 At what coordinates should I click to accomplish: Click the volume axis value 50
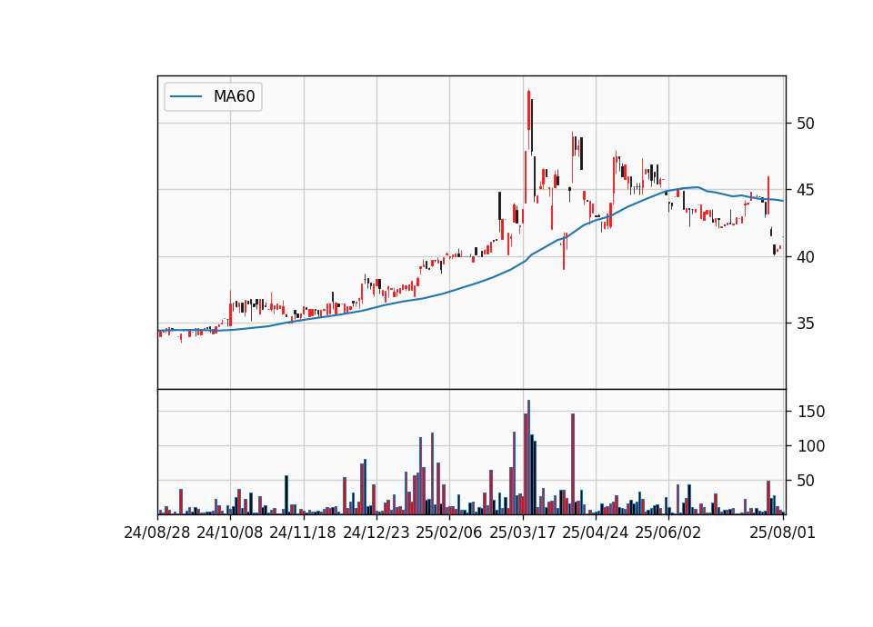point(806,481)
